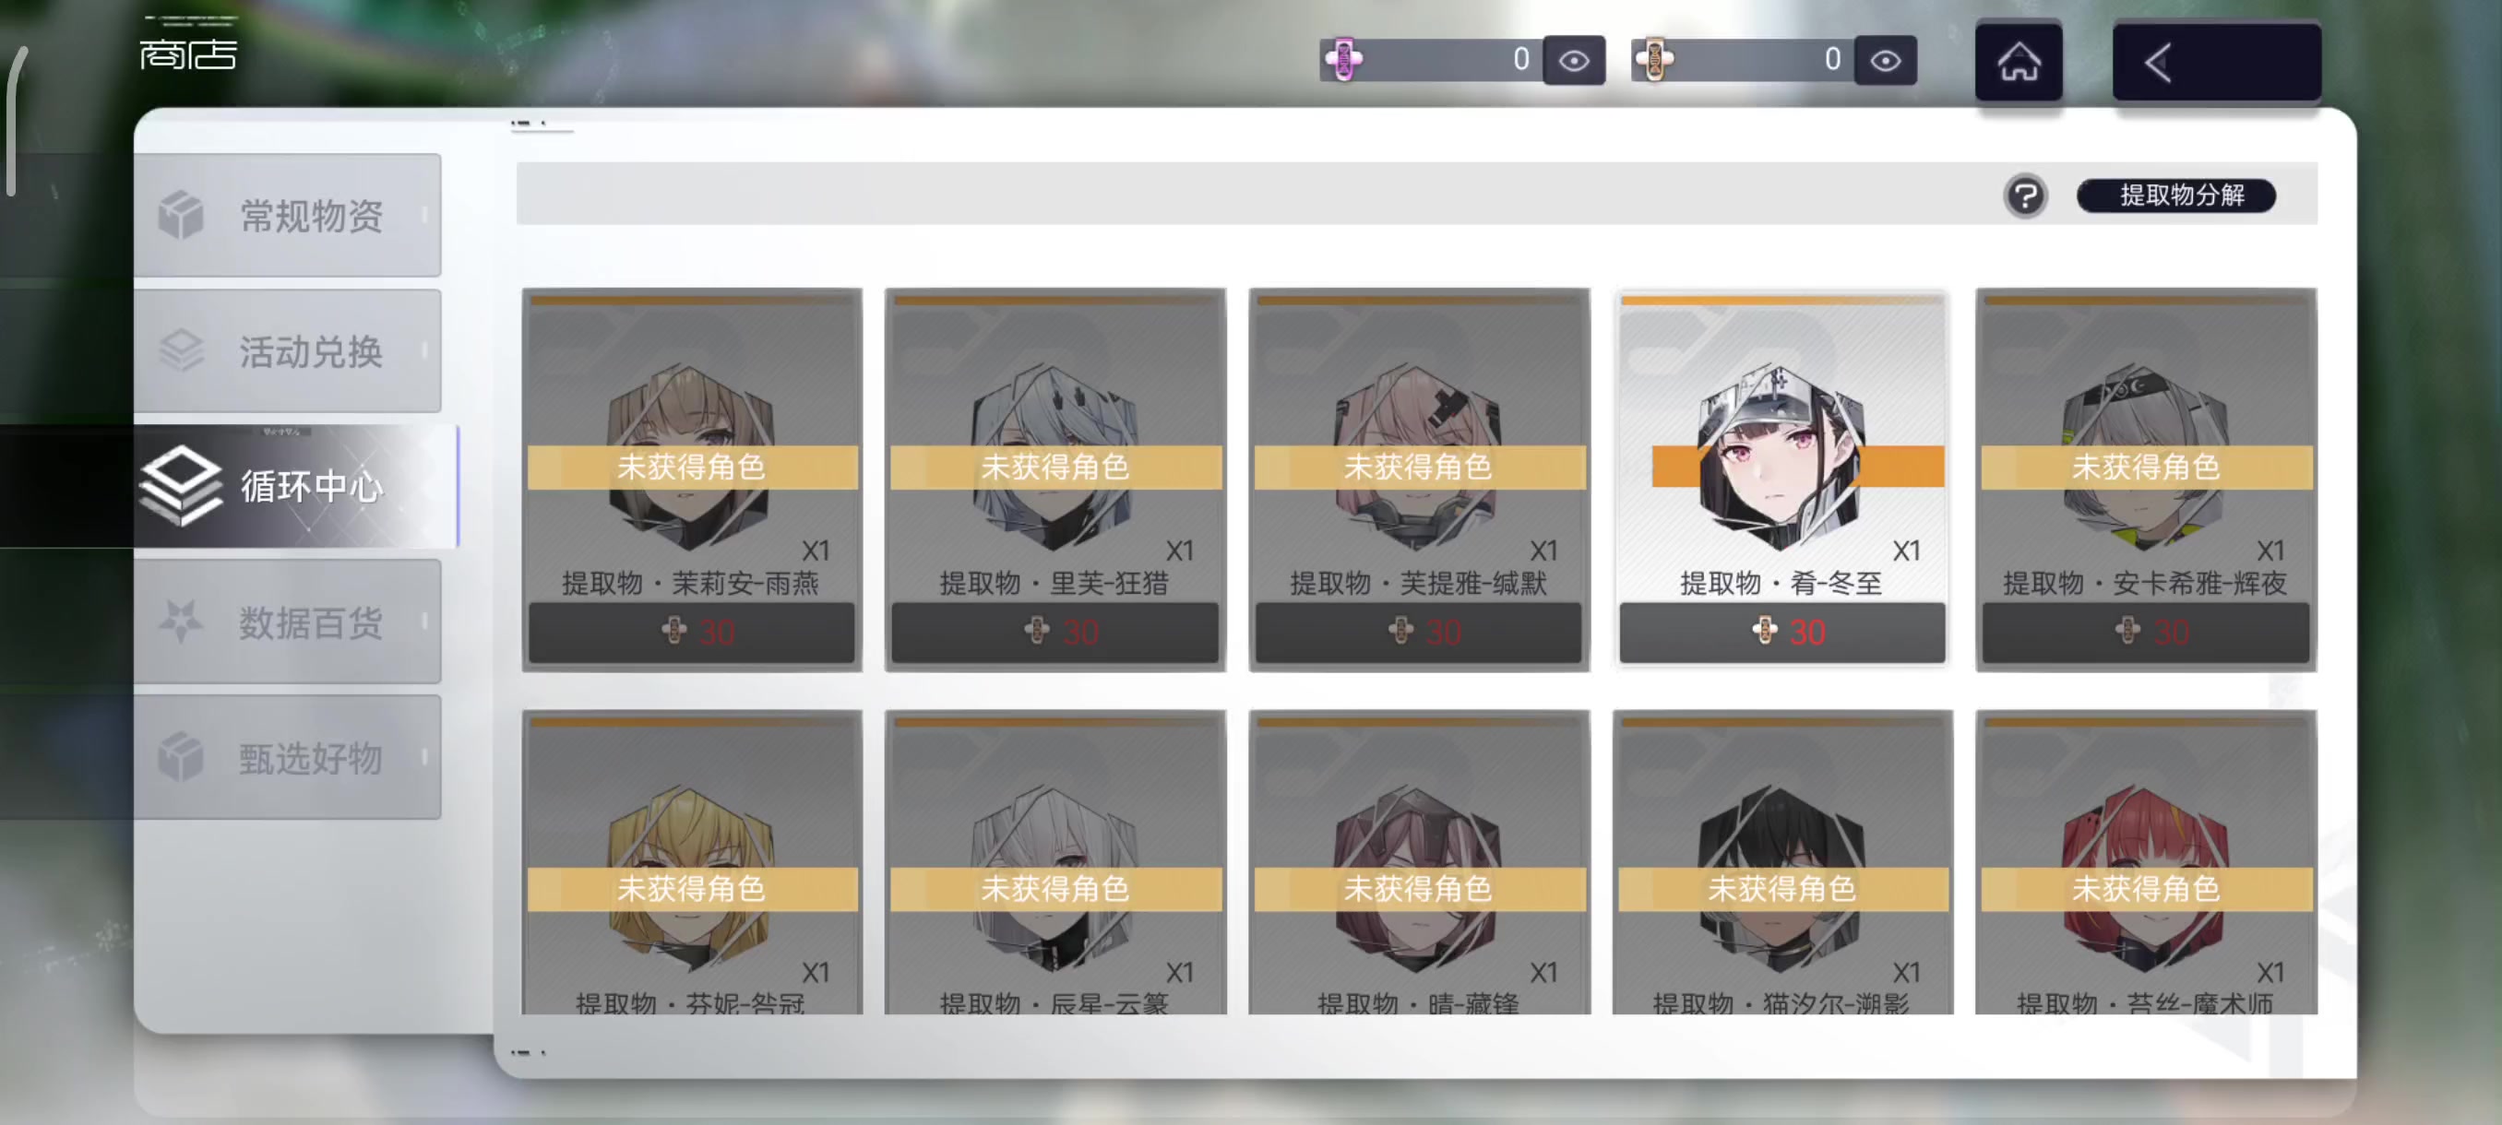Switch to the 甄选好物 tab

click(288, 757)
